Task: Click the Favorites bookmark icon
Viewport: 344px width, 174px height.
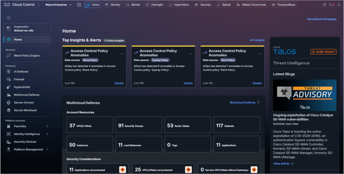Action: (8, 126)
